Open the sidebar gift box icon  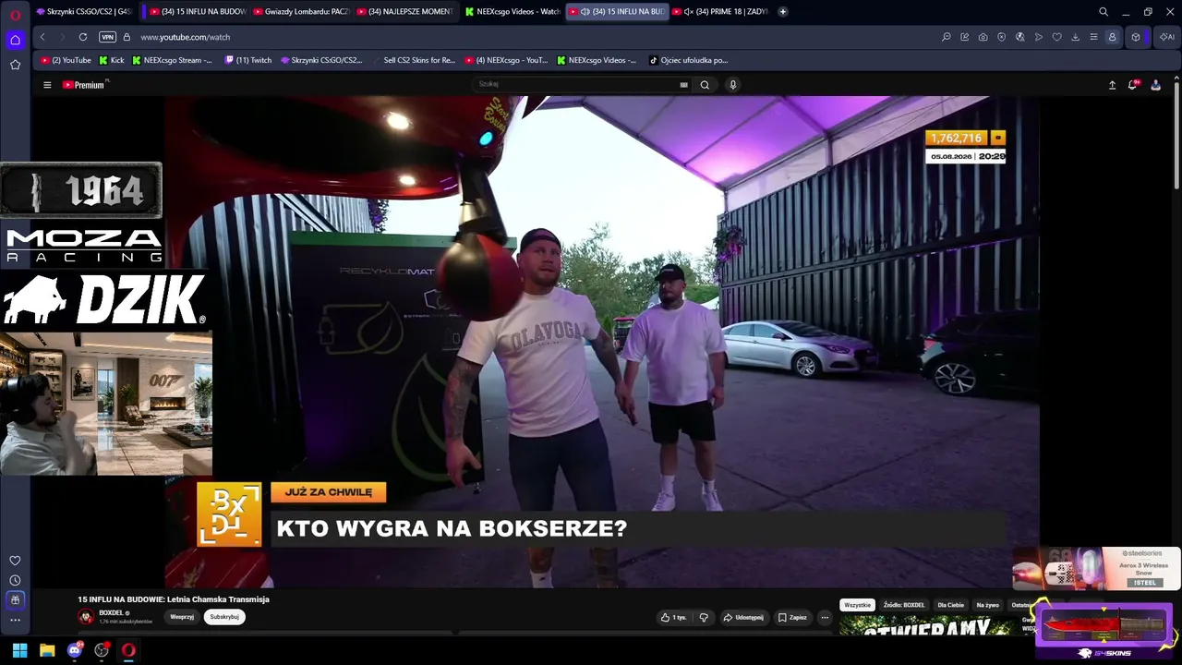point(15,599)
